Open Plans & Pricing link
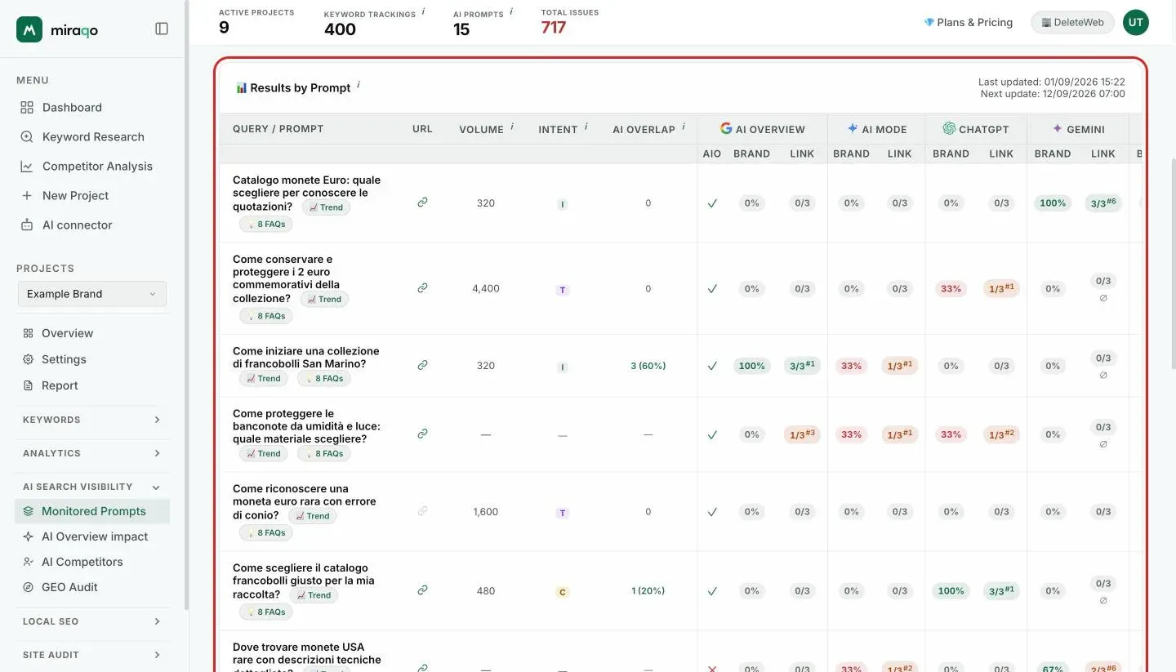The width and height of the screenshot is (1176, 672). pyautogui.click(x=969, y=22)
